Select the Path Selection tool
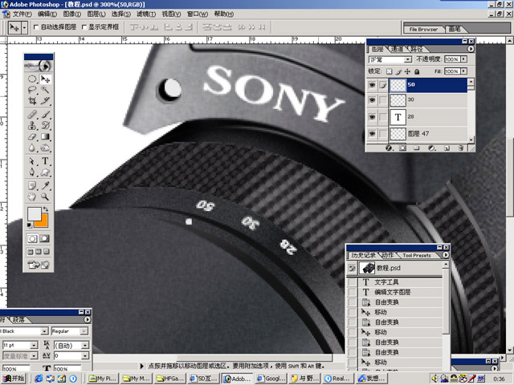514x385 pixels. coord(32,161)
